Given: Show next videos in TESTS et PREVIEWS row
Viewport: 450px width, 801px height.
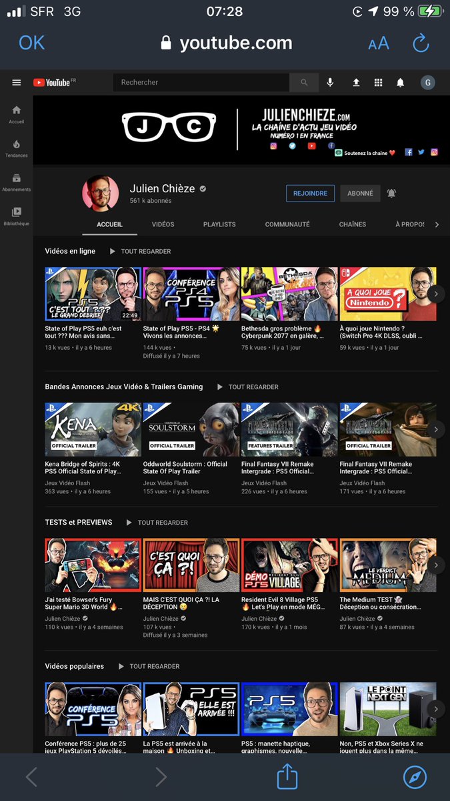Looking at the screenshot, I should click(435, 565).
